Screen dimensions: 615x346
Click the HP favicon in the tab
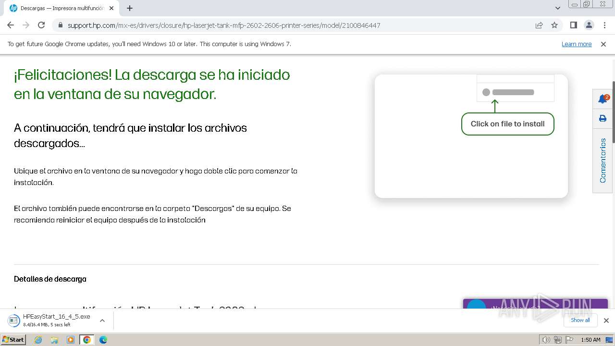(x=13, y=8)
